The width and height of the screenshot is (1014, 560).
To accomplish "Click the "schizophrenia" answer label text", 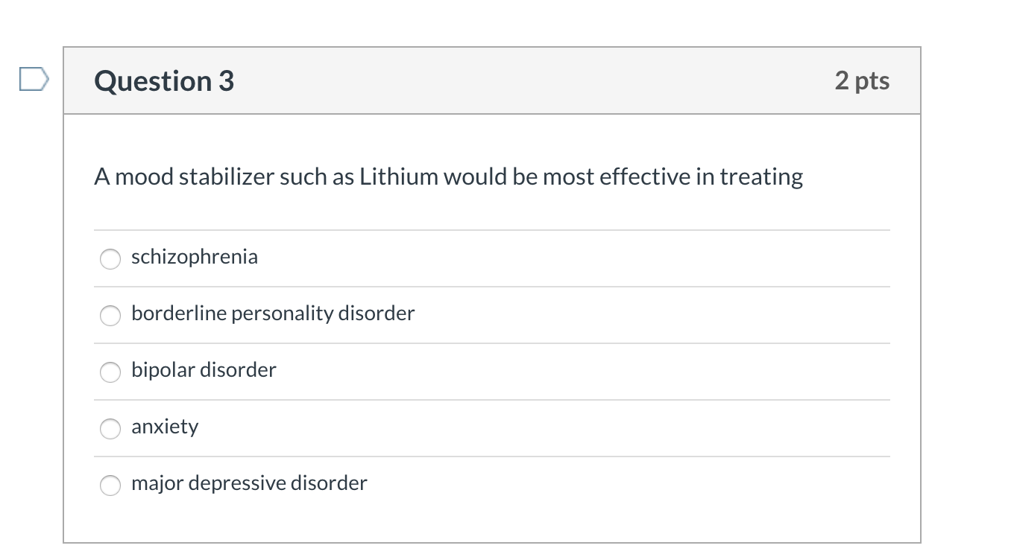I will 195,257.
